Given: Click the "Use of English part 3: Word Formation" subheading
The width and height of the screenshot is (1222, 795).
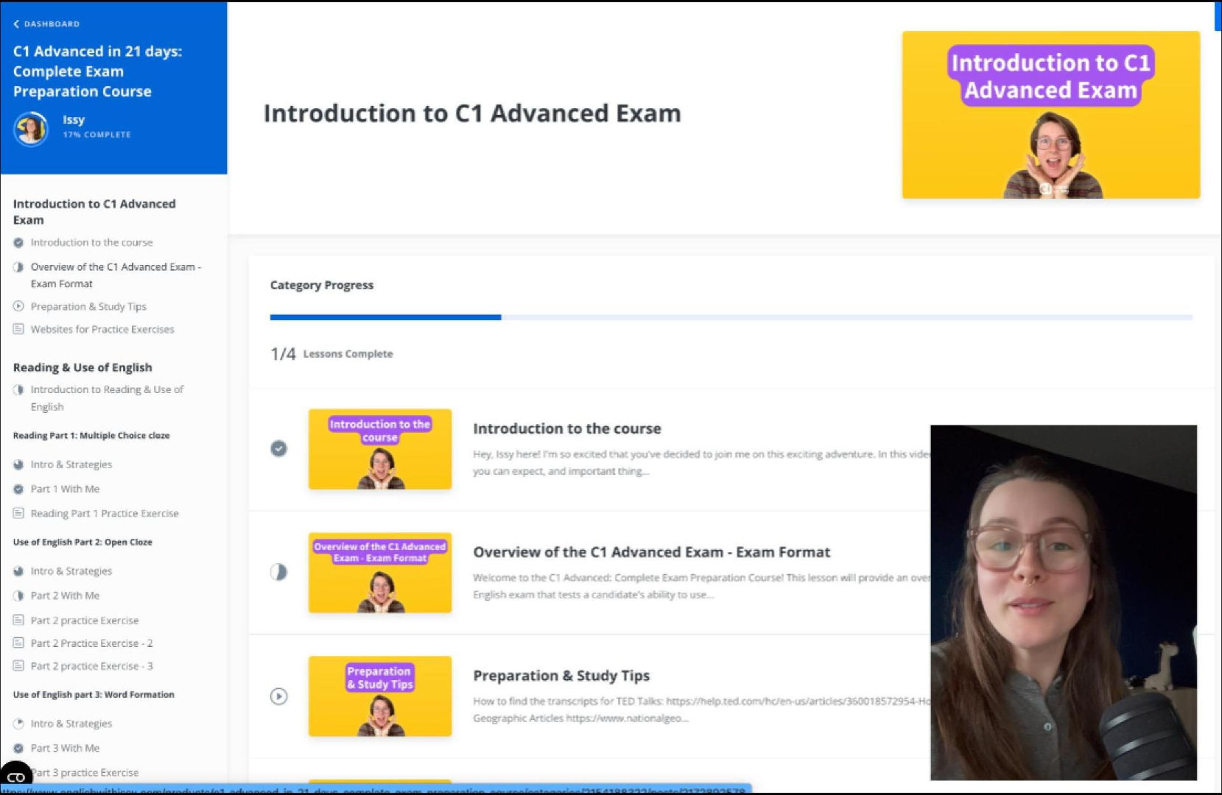Looking at the screenshot, I should tap(94, 694).
